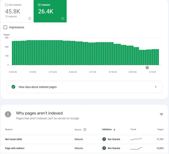
Task: Open the filter rows icon
Action: coord(161,114)
